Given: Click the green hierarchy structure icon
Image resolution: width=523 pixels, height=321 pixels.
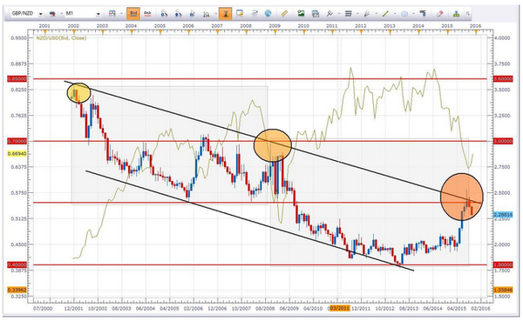Looking at the screenshot, I should [x=456, y=13].
